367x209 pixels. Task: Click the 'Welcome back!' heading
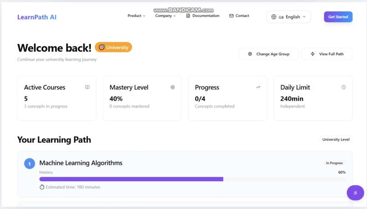[54, 48]
